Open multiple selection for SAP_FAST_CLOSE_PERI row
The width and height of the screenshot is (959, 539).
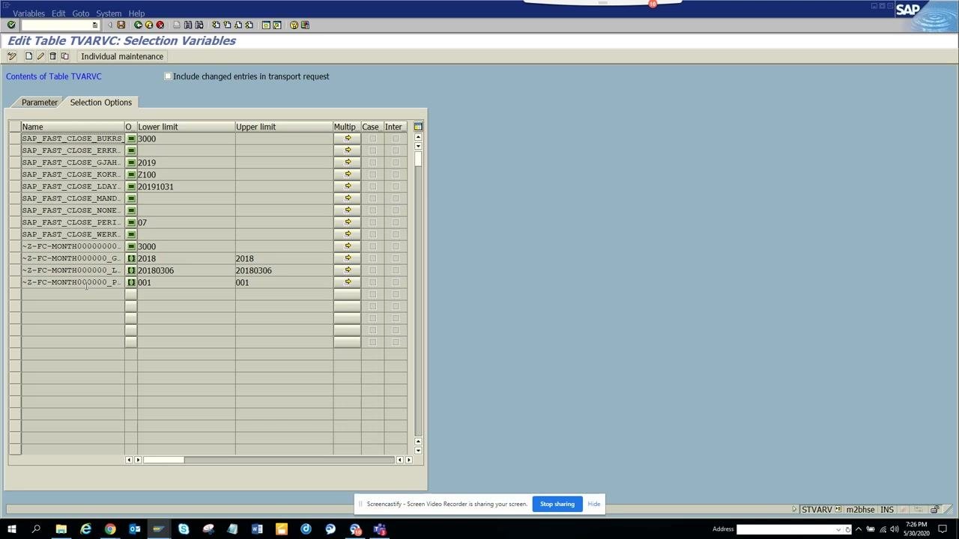coord(347,222)
